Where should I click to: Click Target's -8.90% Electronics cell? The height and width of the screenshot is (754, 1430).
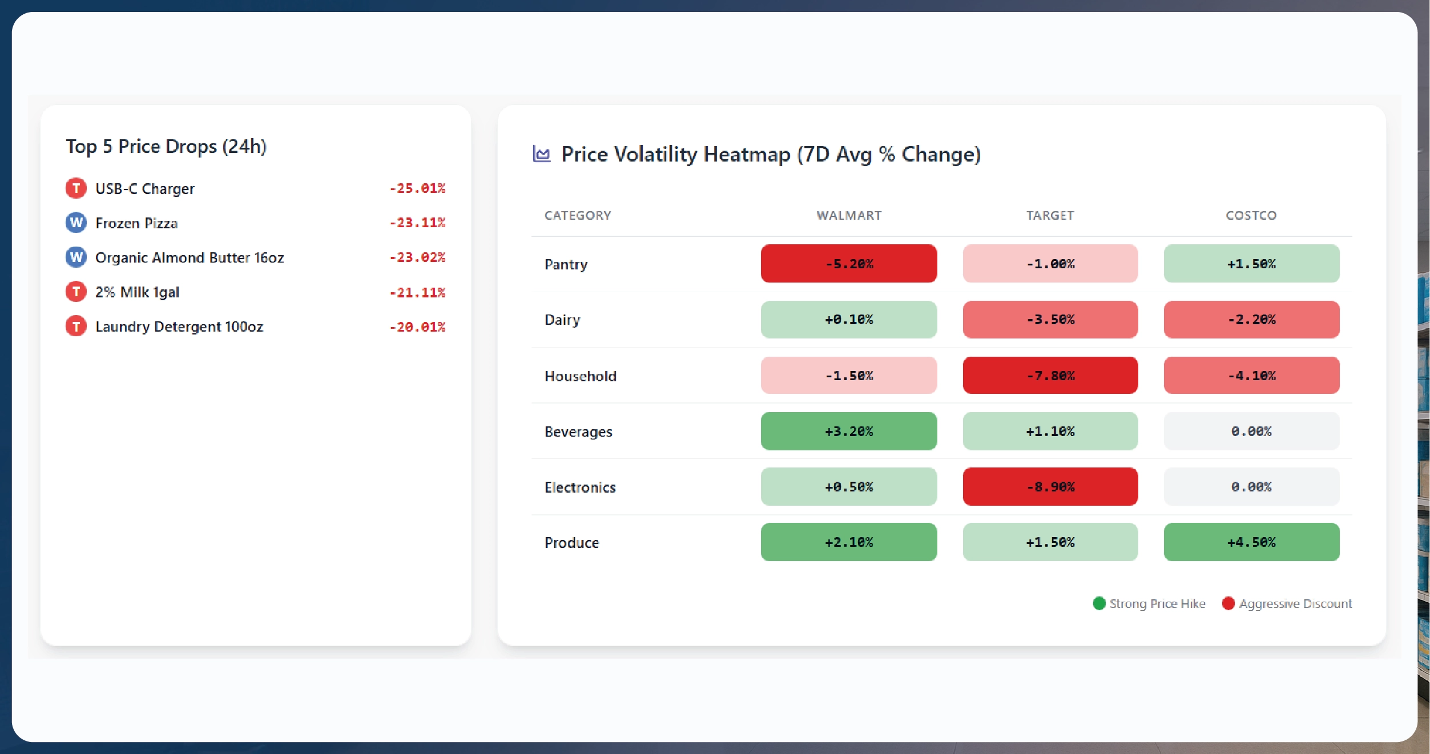(x=1050, y=486)
